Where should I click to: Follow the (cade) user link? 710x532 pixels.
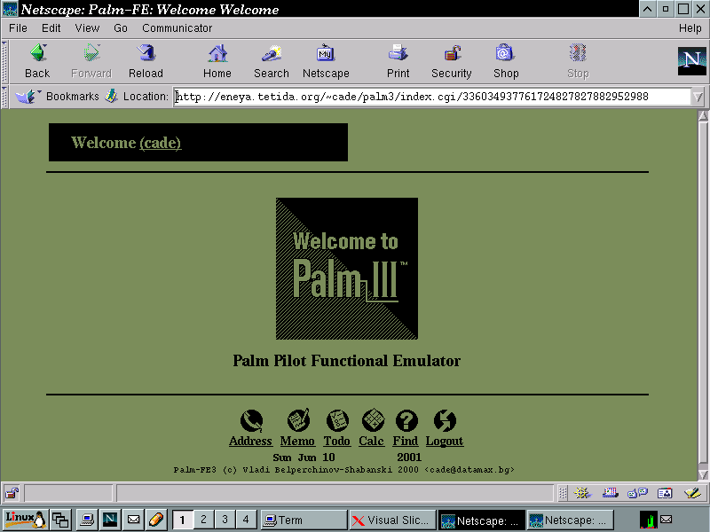click(x=161, y=143)
